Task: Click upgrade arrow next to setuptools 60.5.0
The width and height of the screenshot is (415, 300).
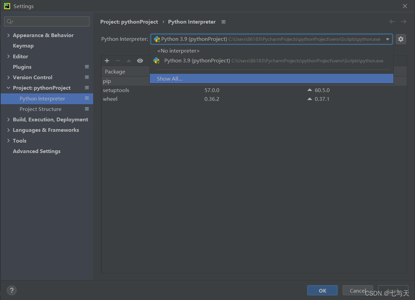Action: pyautogui.click(x=310, y=90)
